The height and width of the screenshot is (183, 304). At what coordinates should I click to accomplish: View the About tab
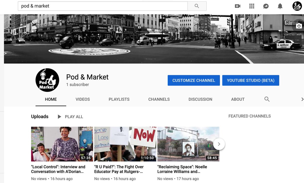pyautogui.click(x=238, y=99)
